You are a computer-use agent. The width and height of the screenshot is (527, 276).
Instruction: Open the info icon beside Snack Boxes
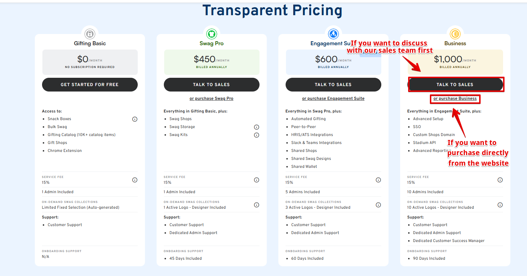click(x=135, y=119)
